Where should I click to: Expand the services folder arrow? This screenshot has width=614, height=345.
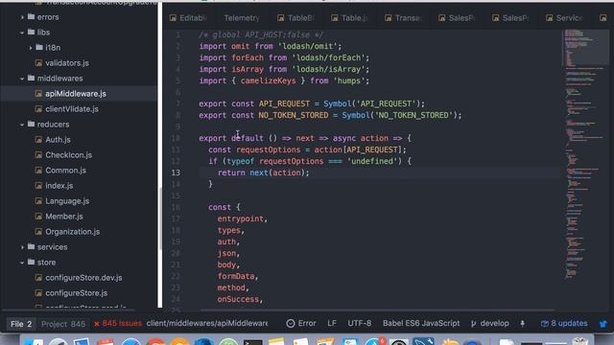[22, 247]
